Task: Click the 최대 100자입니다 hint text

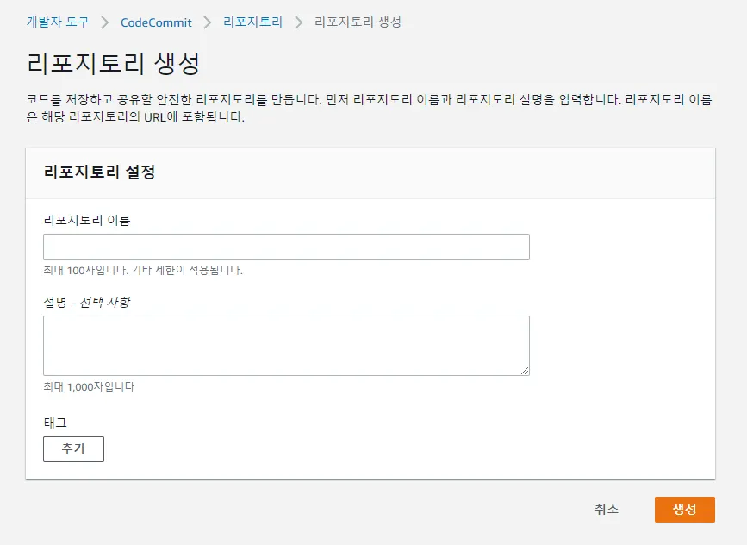Action: point(142,270)
